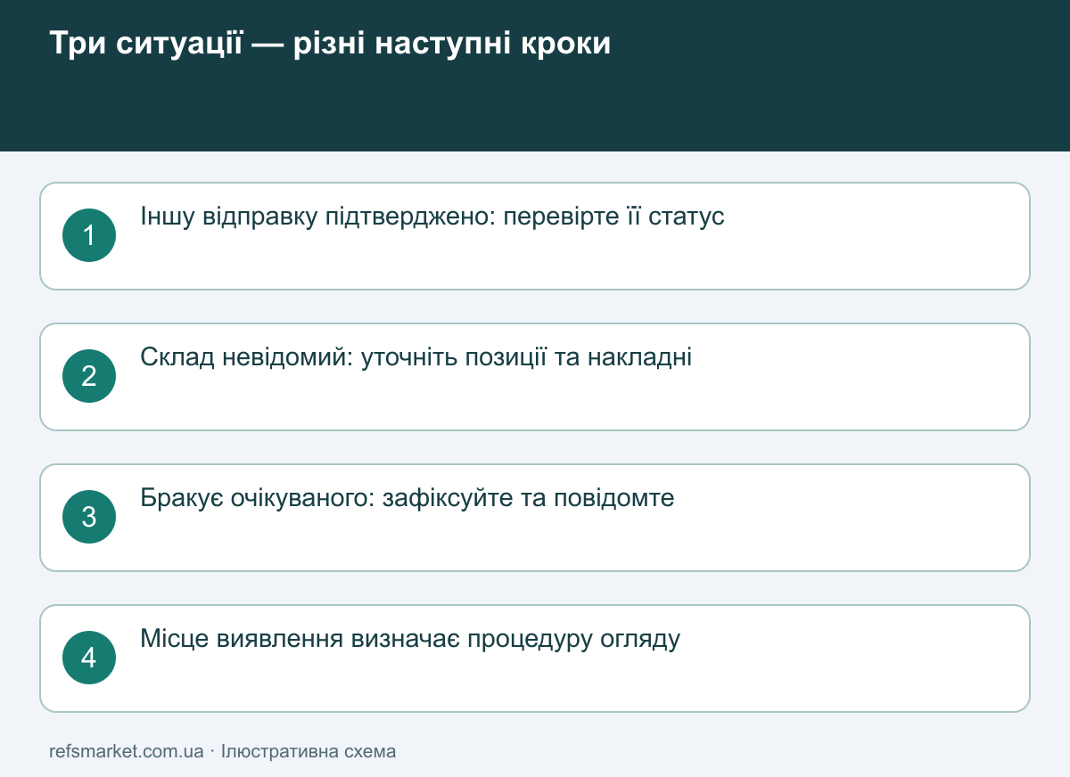This screenshot has width=1070, height=777.
Task: Select the card 'Місце виявлення визначає процедуру огляду'
Action: 535,658
